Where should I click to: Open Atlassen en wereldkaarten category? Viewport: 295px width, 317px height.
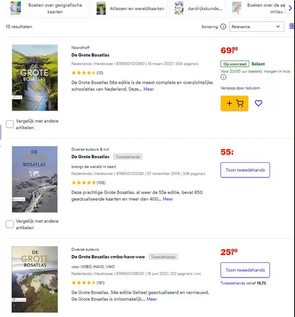(129, 8)
